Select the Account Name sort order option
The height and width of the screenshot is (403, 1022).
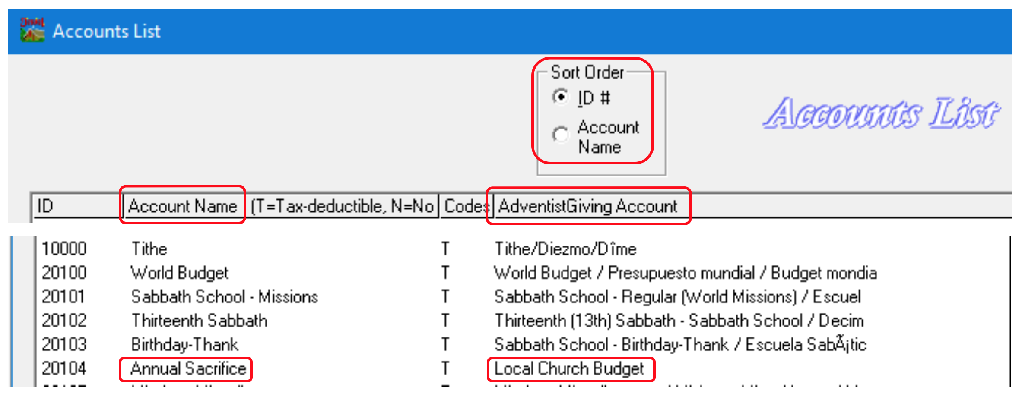pos(561,135)
